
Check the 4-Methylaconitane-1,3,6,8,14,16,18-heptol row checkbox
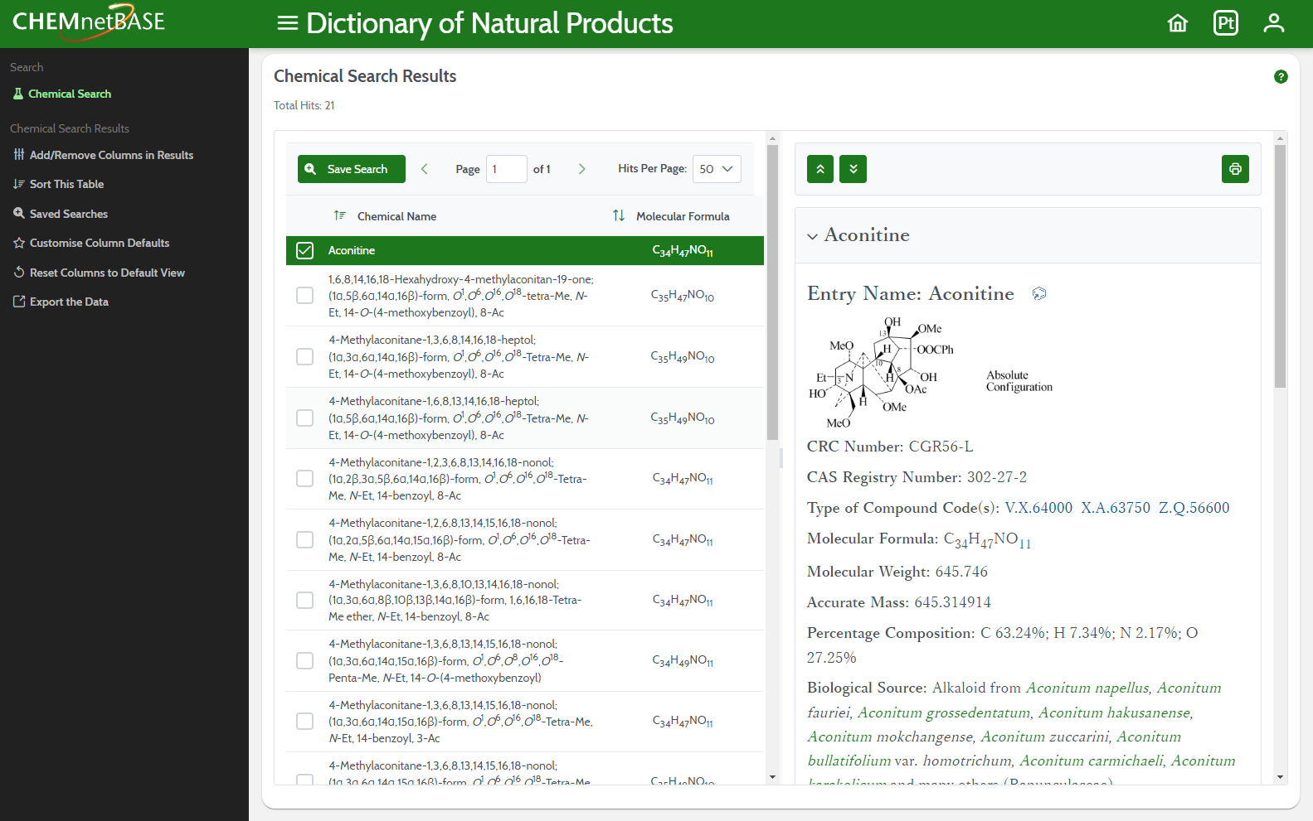point(305,356)
